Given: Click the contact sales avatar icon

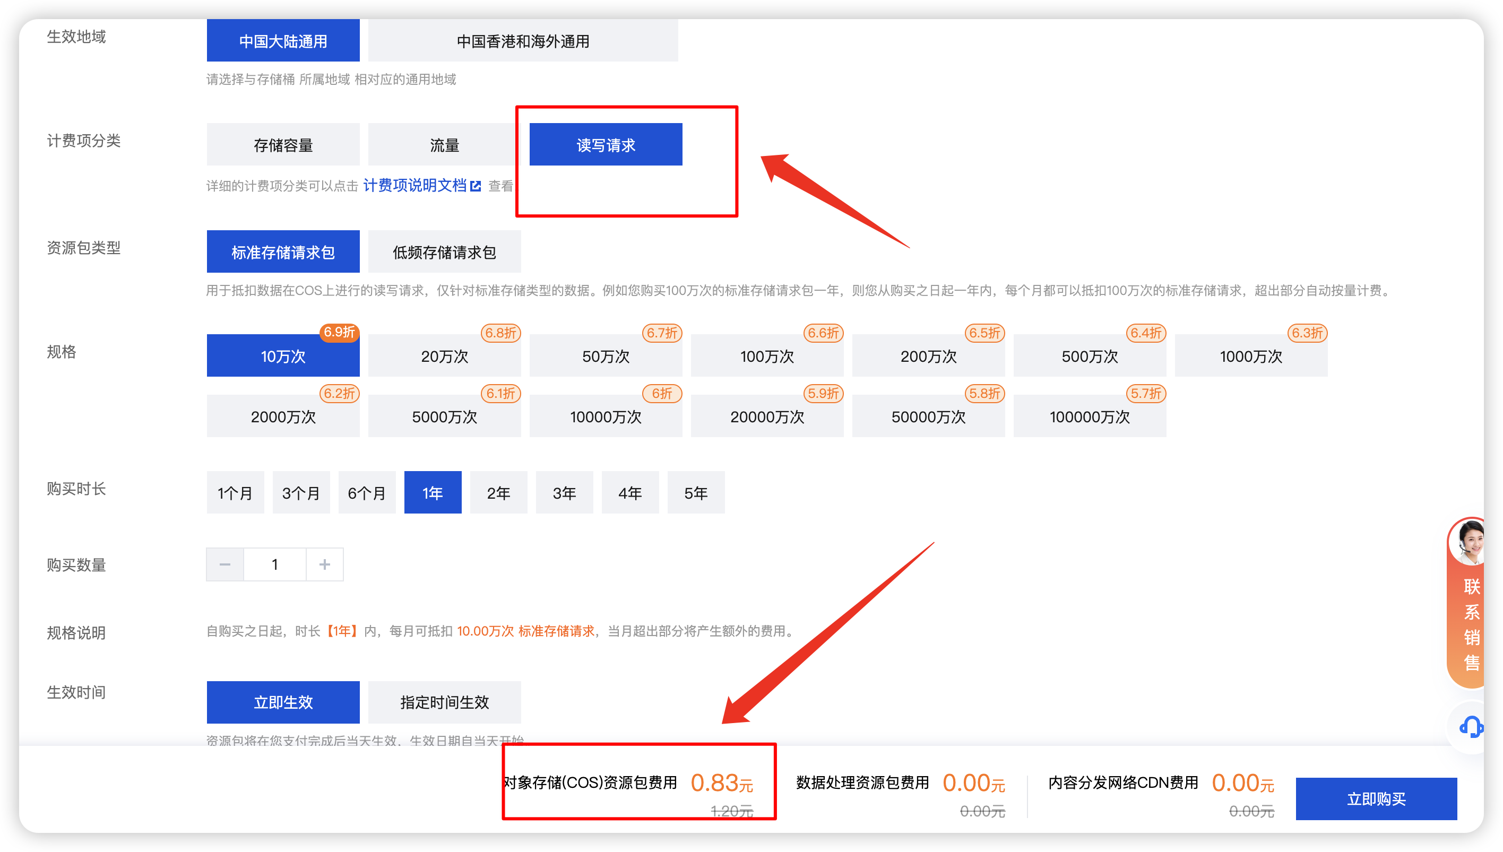Looking at the screenshot, I should [1469, 543].
